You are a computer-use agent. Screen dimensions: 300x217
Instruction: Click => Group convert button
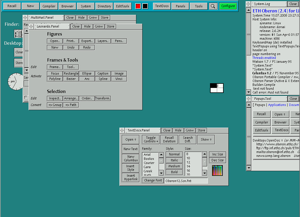tap(55, 105)
